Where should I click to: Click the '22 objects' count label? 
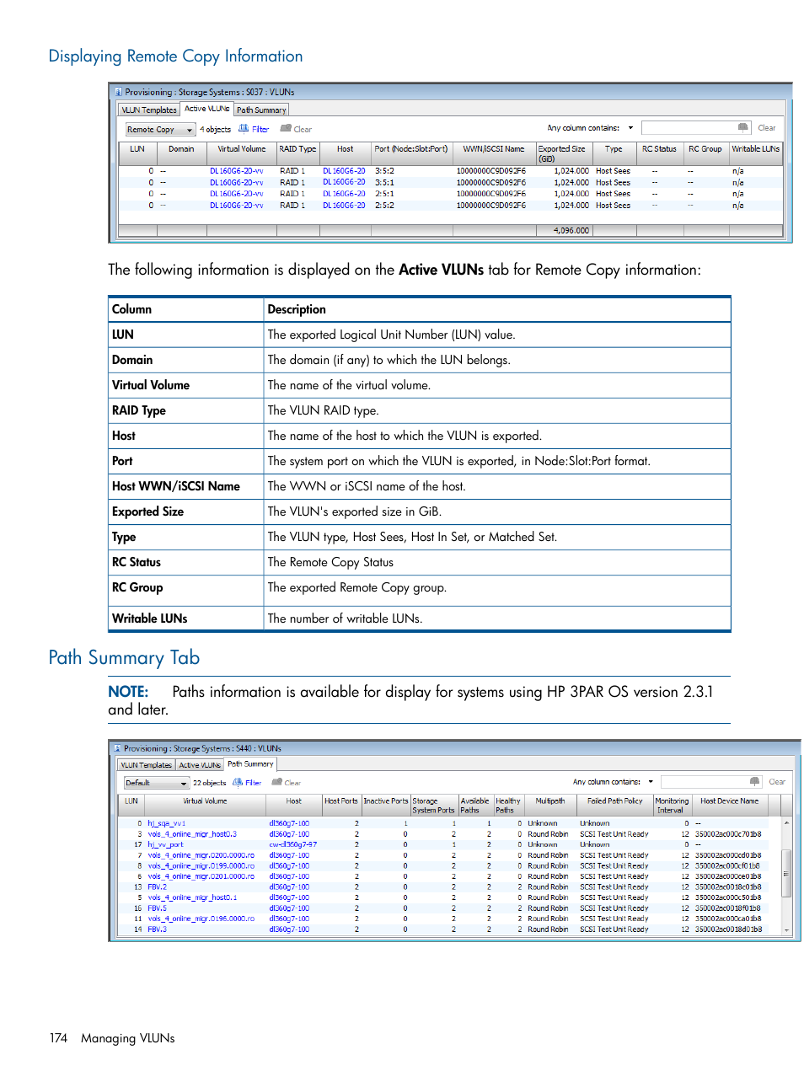click(x=209, y=783)
